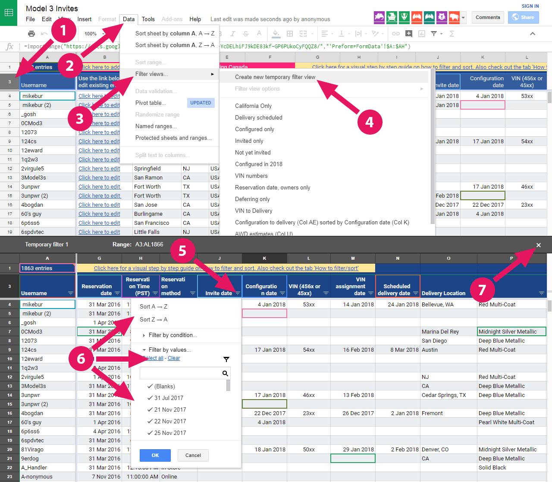The image size is (552, 482).
Task: Select the California Only filter view
Action: 325,106
